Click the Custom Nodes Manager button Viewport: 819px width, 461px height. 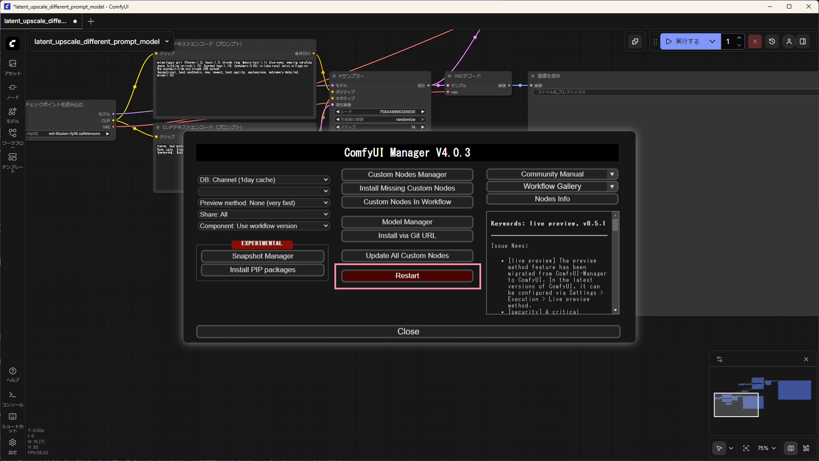click(x=407, y=175)
